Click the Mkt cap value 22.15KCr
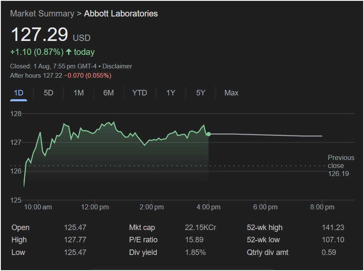Viewport: 364px width, 271px height. coord(200,228)
